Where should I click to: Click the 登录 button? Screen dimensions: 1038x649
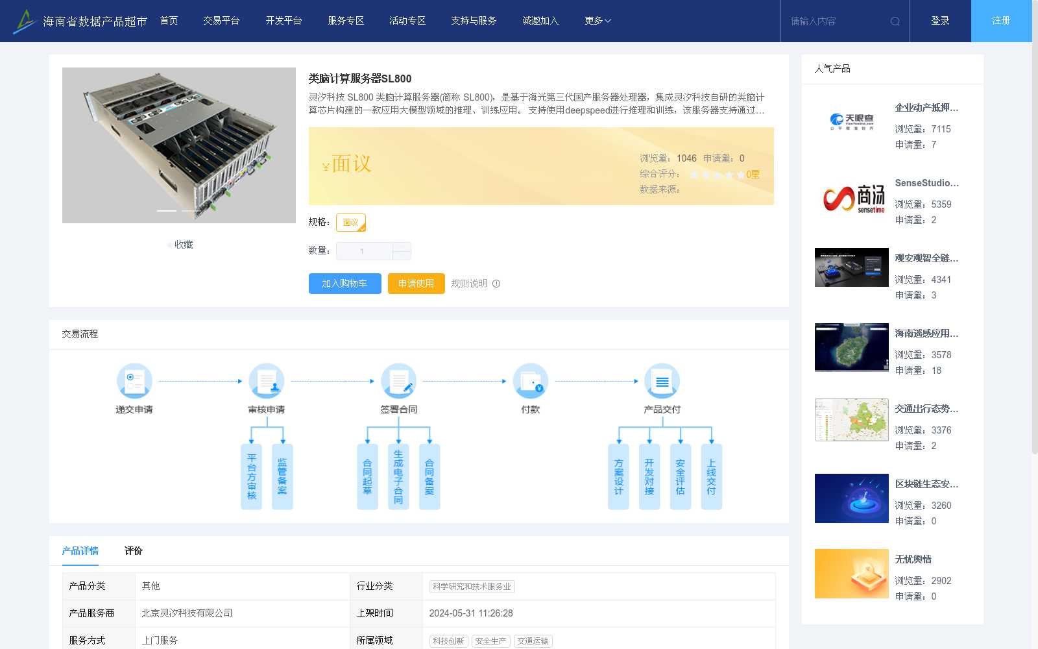click(x=941, y=21)
